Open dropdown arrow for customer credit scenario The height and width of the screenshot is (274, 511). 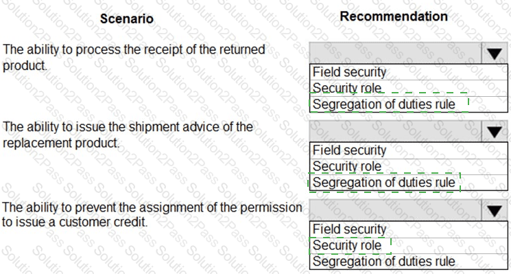pos(495,210)
